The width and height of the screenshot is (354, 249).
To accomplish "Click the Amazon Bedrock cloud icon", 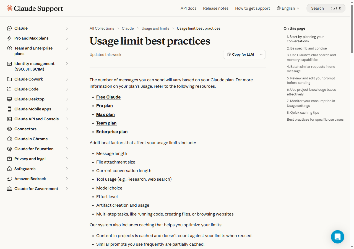I will tap(9, 179).
